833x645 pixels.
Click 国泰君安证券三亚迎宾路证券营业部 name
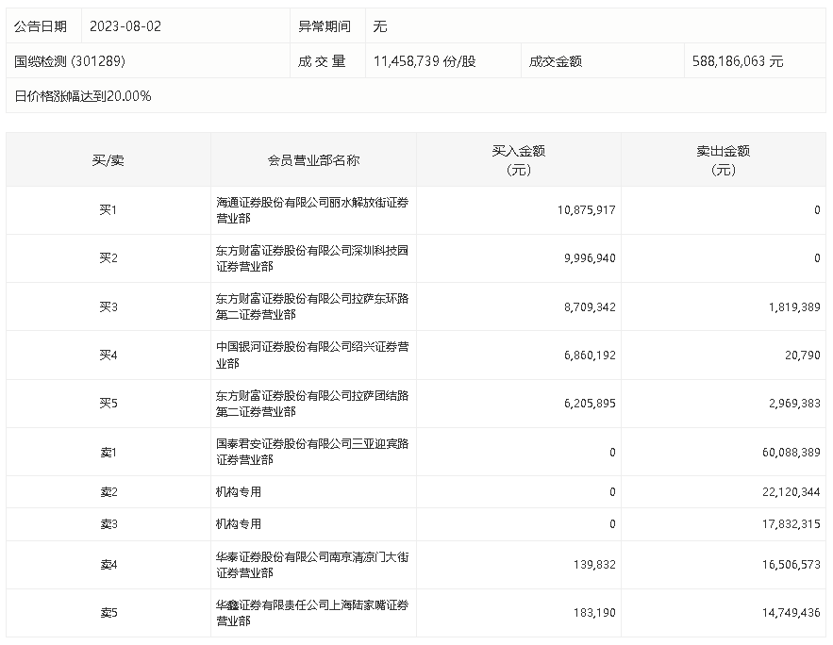click(312, 452)
